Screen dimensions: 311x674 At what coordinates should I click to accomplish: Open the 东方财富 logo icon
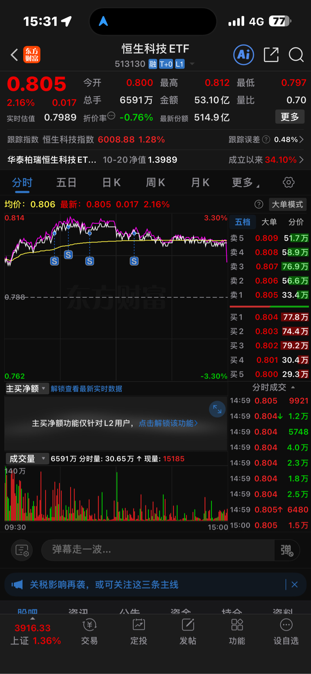[x=32, y=55]
